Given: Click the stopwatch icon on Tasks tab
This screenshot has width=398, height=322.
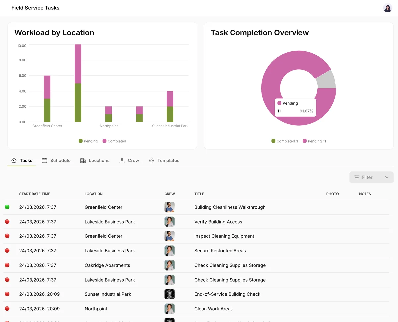Looking at the screenshot, I should (x=14, y=161).
